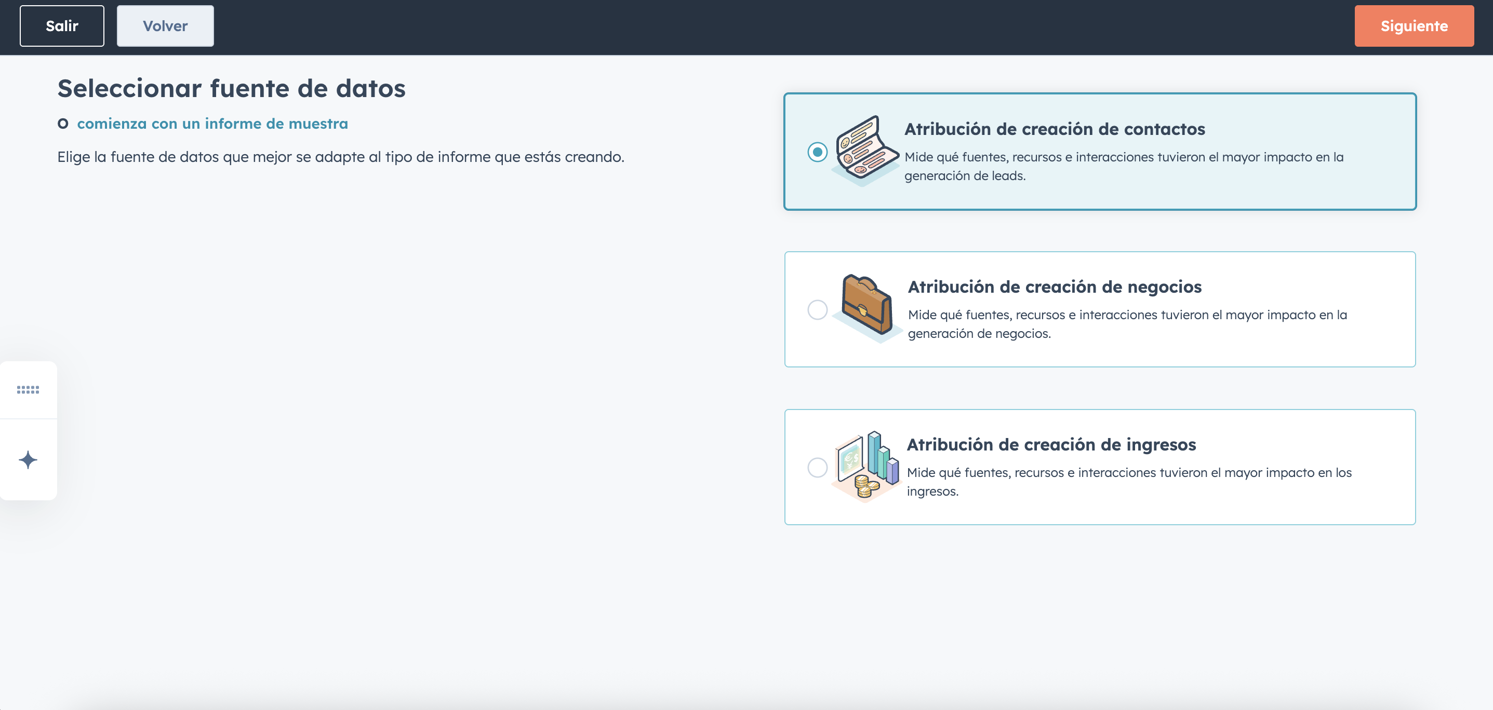The image size is (1493, 710).
Task: Click the contact cards illustration icon
Action: (866, 150)
